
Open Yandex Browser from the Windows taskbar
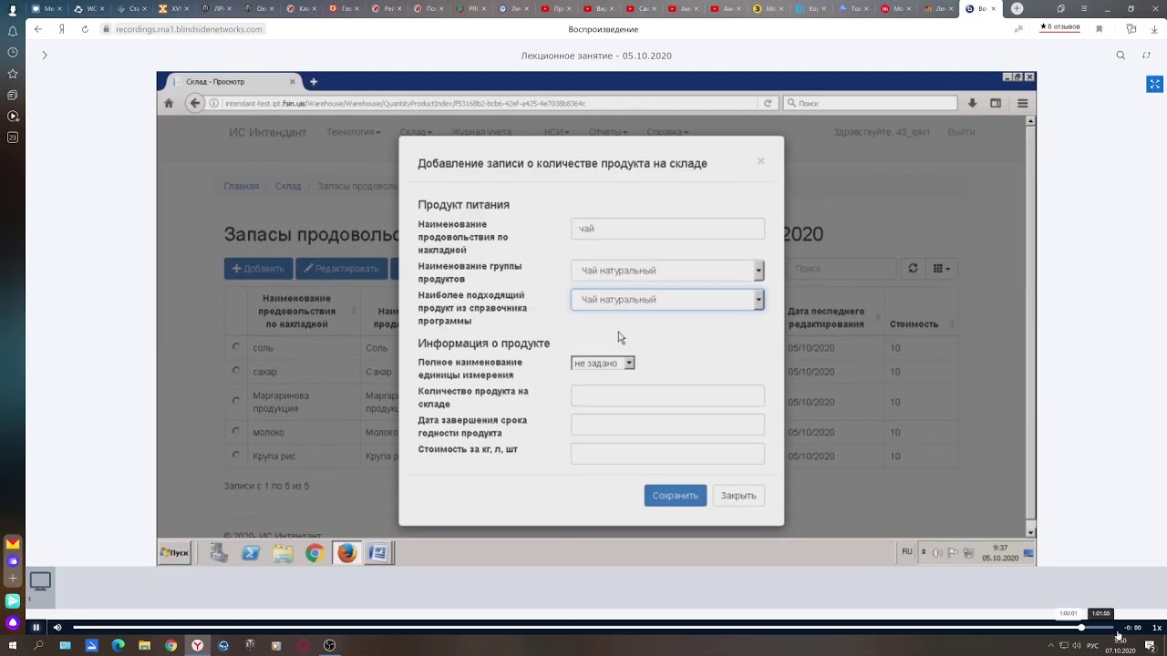[197, 646]
